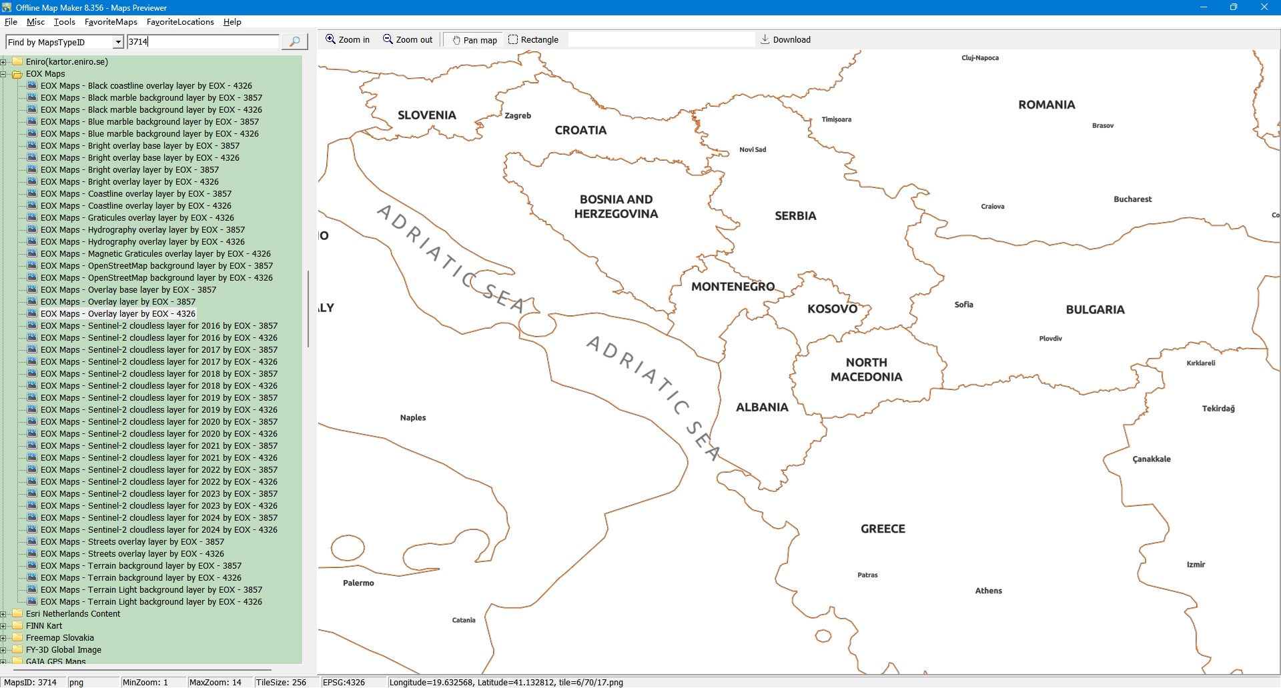This screenshot has width=1281, height=688.
Task: Click the Black coastline overlay layer map icon
Action: pyautogui.click(x=32, y=86)
